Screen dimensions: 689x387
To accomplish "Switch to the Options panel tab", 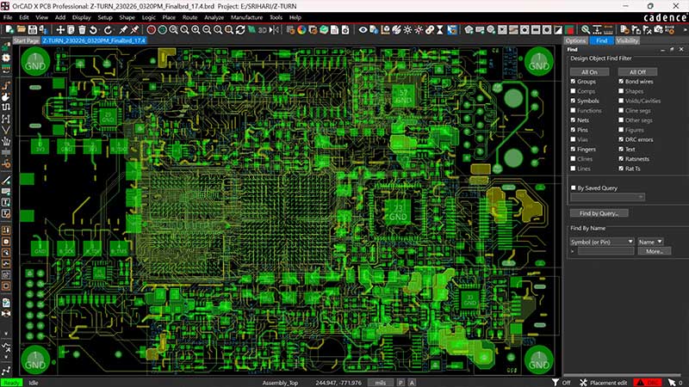I will click(x=575, y=40).
